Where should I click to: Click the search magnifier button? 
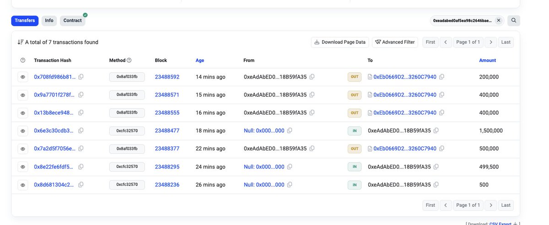pos(514,21)
